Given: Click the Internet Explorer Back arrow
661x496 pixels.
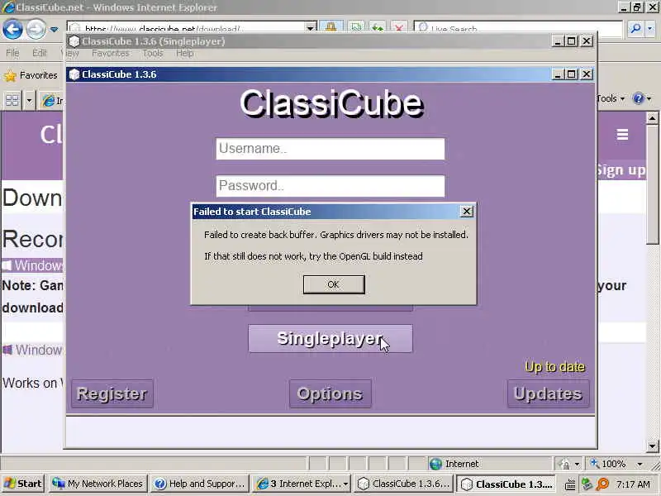Looking at the screenshot, I should pyautogui.click(x=12, y=29).
